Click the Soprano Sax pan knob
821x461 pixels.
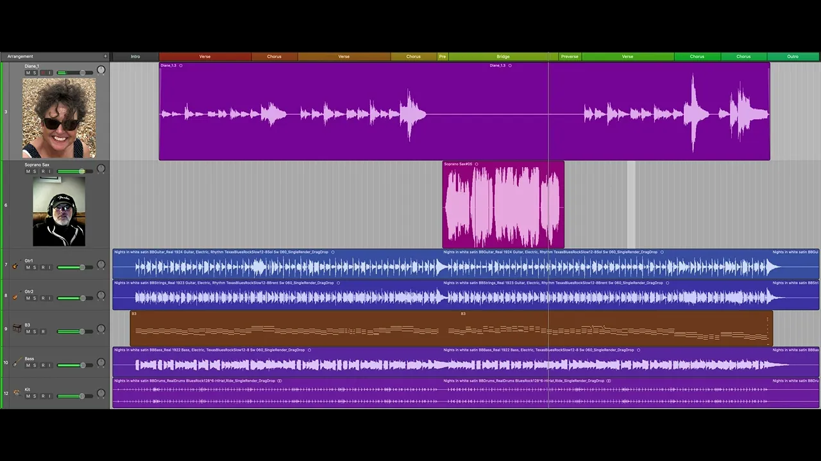(101, 168)
